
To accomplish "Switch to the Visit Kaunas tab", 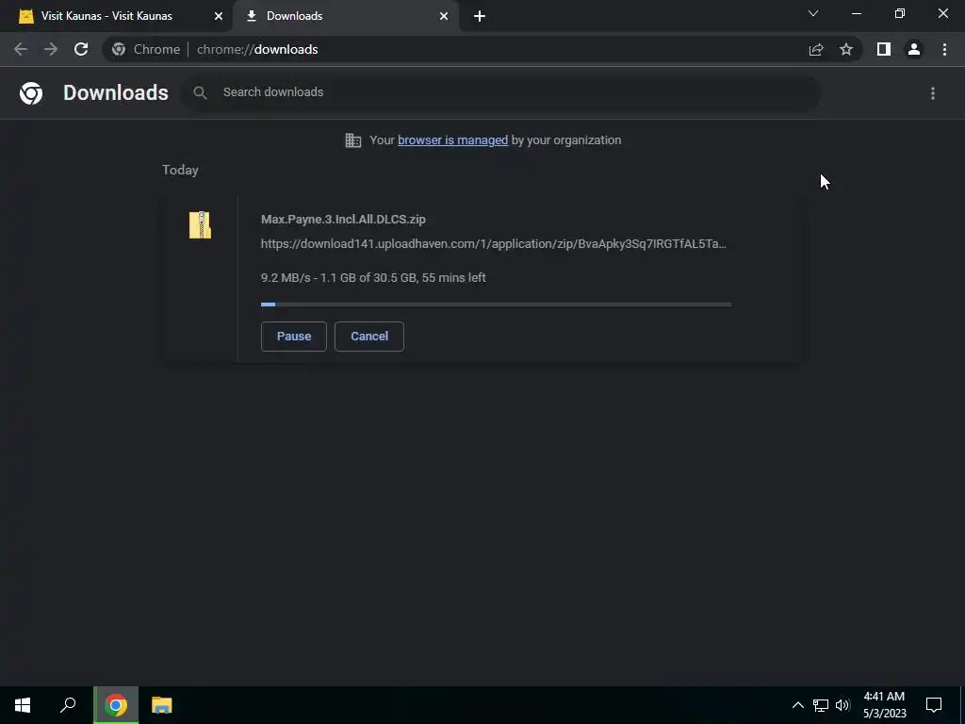I will pos(116,16).
